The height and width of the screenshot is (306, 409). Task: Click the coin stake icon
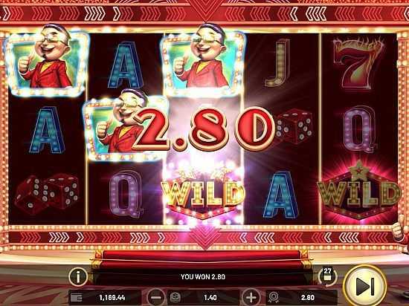(175, 297)
